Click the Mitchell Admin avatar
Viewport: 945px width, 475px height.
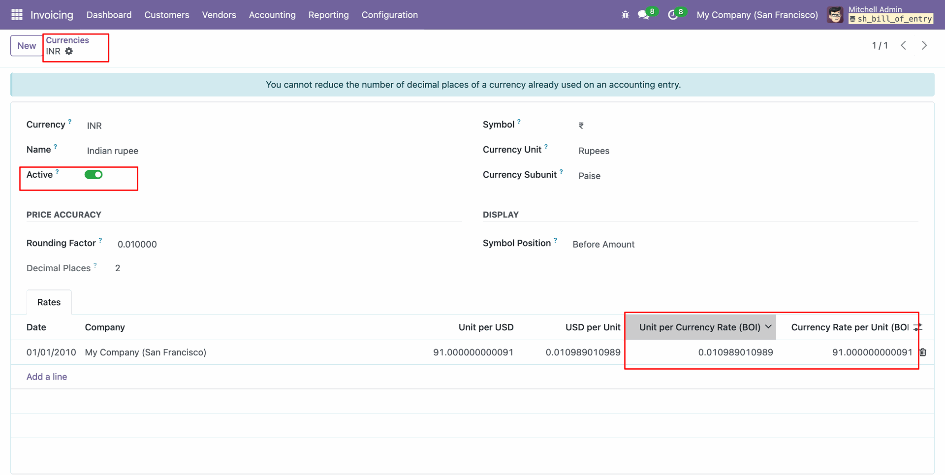click(x=835, y=15)
